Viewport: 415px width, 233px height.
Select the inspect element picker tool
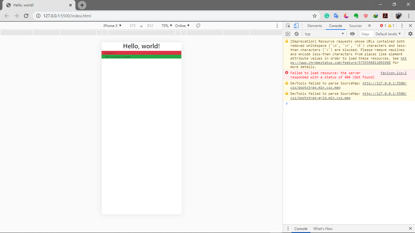coord(288,26)
